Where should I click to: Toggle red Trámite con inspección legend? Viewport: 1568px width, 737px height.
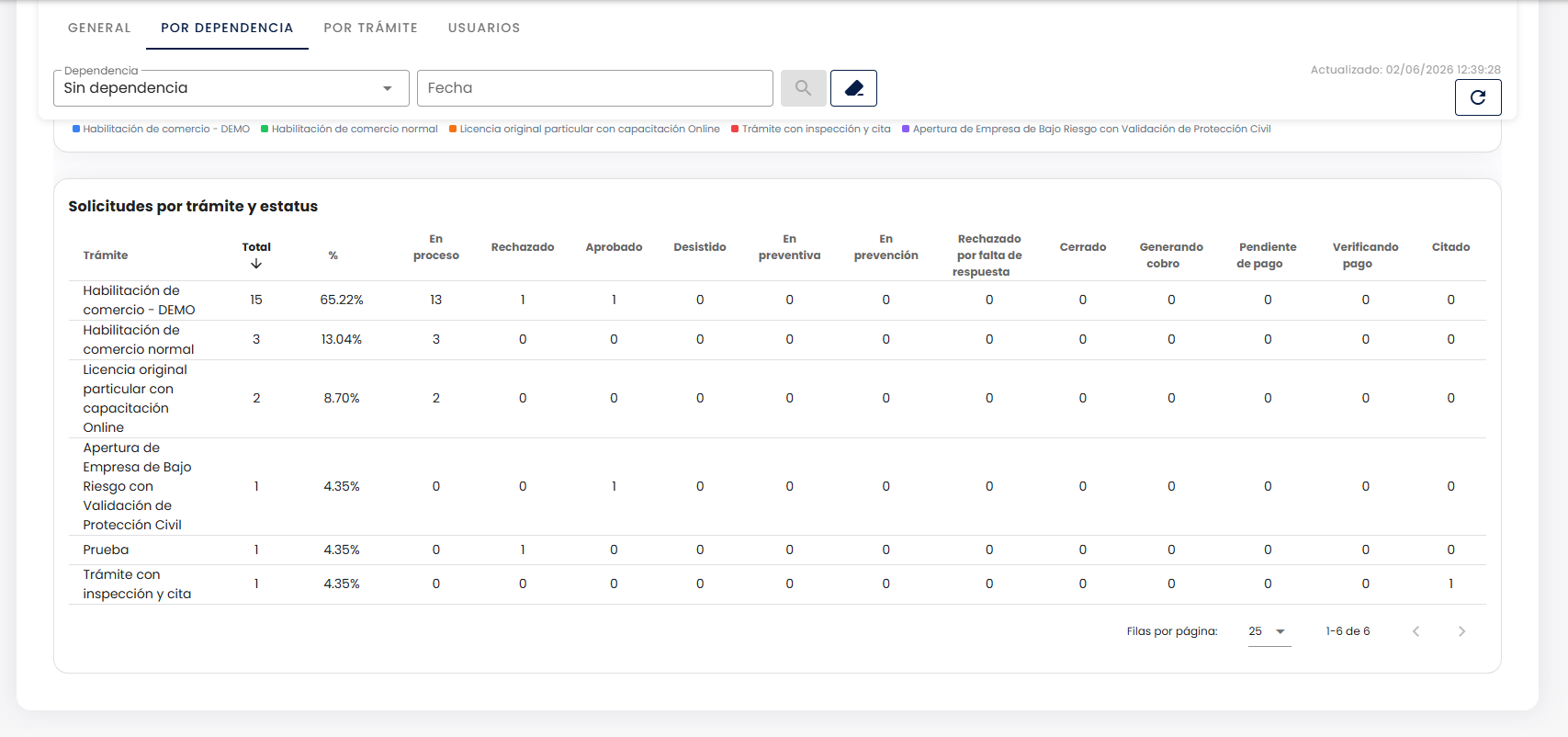coord(811,129)
